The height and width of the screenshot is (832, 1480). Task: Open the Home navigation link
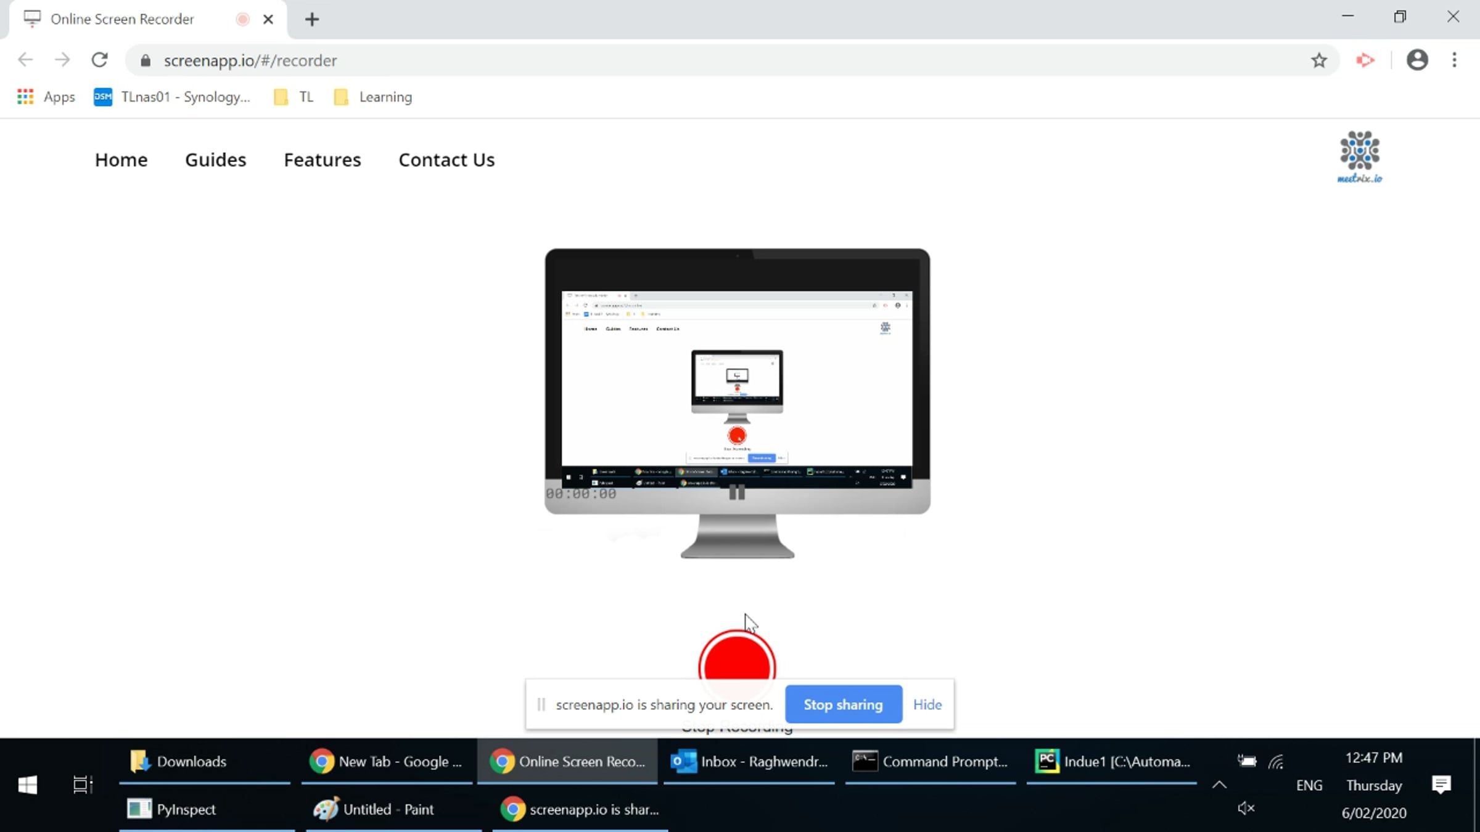tap(121, 160)
